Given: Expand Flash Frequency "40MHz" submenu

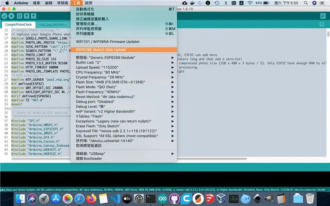Looking at the screenshot, I should point(124,92).
